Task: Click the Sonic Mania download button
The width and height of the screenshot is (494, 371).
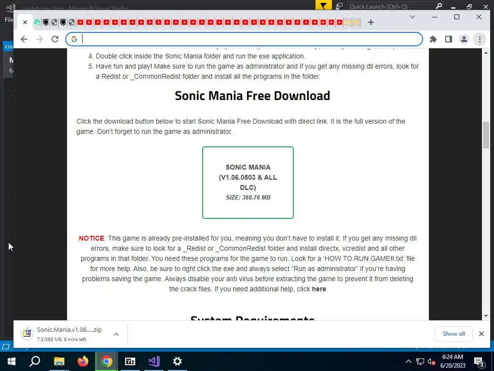Action: (x=248, y=182)
